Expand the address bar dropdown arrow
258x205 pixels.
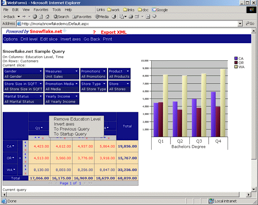tap(240, 24)
